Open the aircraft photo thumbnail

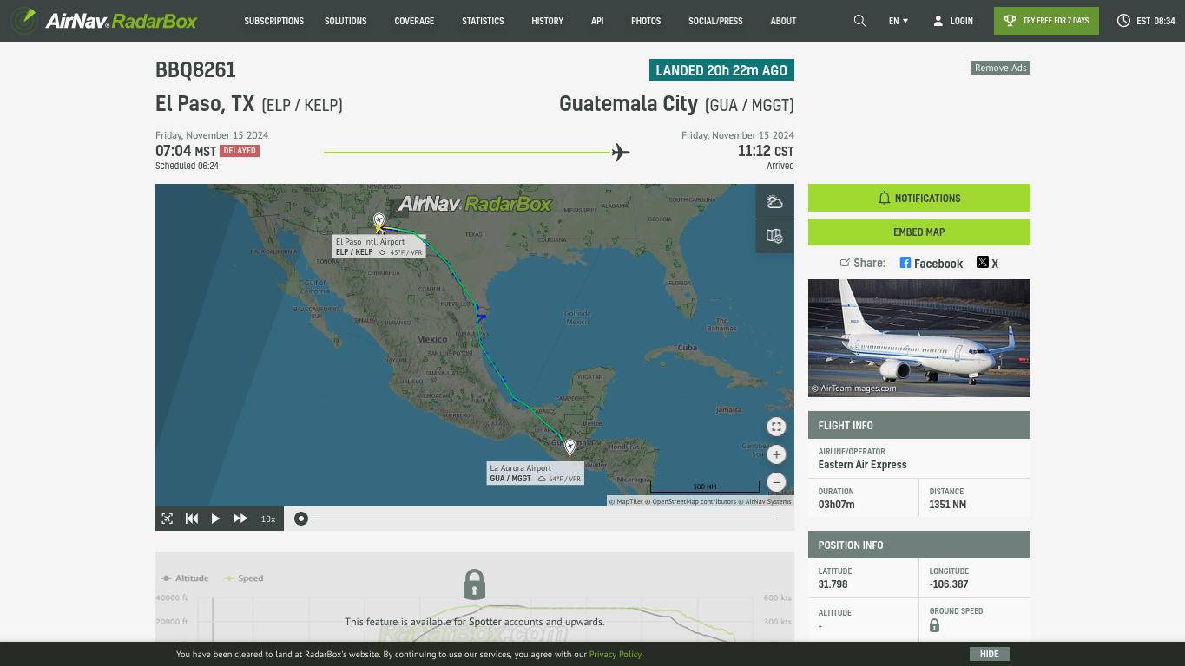[x=918, y=338]
